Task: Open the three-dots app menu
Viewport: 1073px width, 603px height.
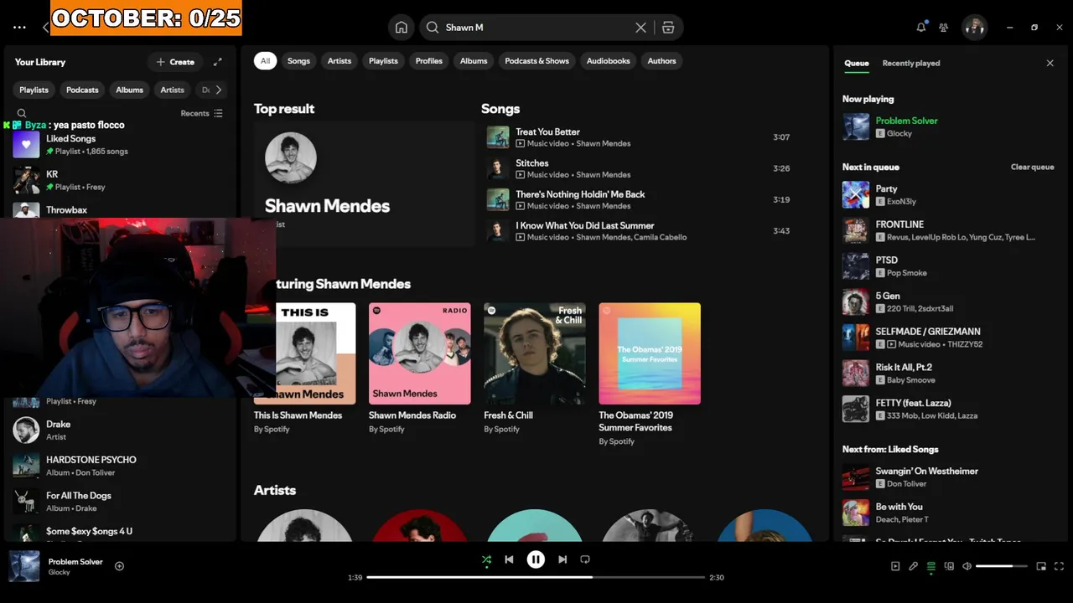Action: click(x=19, y=28)
